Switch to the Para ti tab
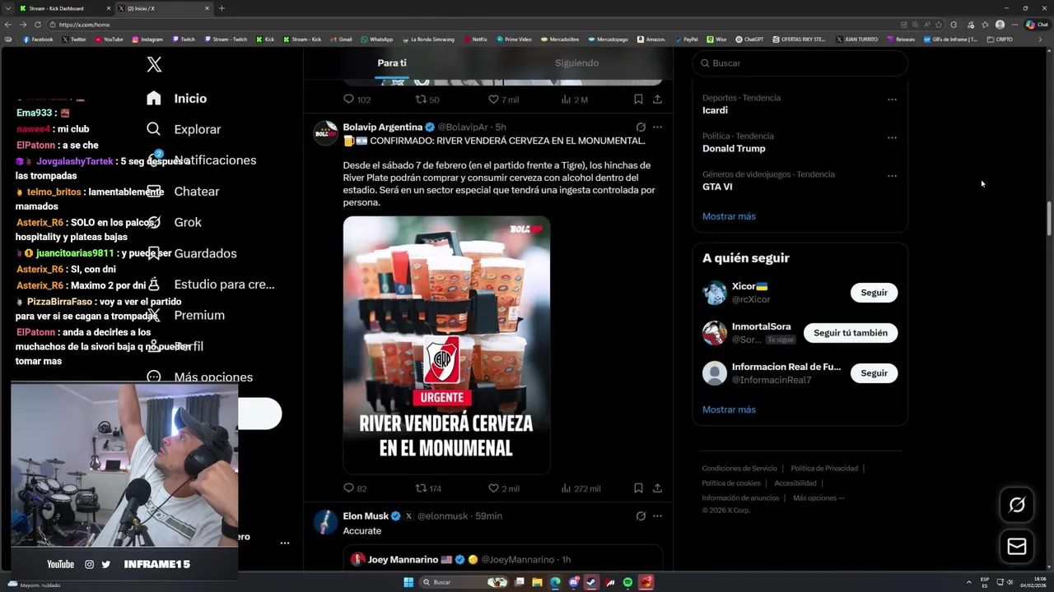The image size is (1054, 592). point(392,63)
